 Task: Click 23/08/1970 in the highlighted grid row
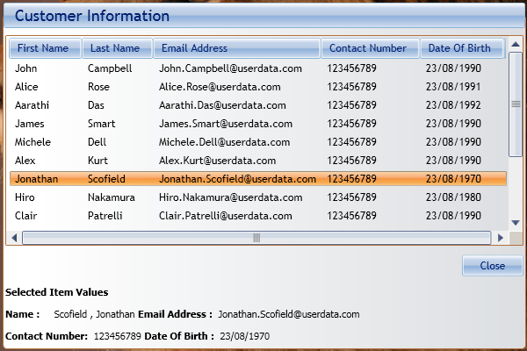tap(453, 179)
